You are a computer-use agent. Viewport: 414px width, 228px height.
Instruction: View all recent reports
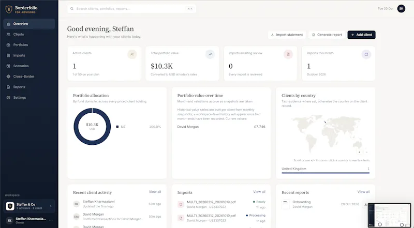(363, 192)
